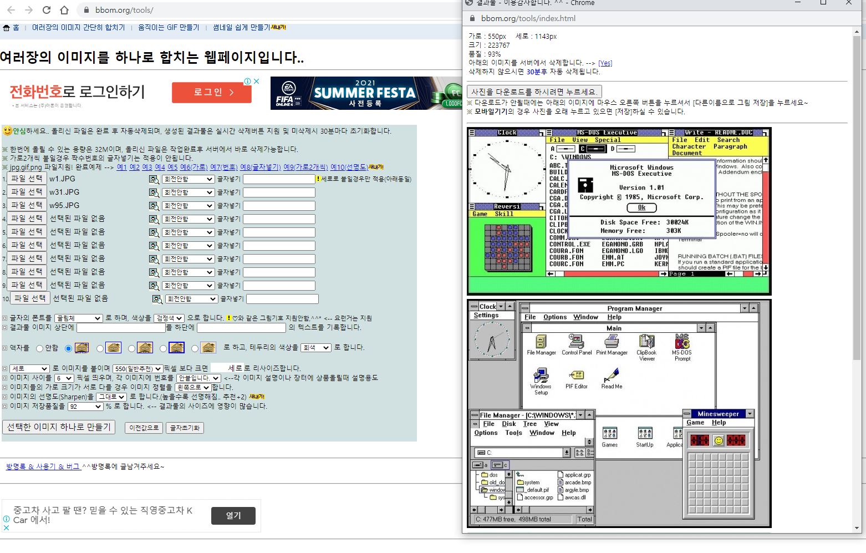The width and height of the screenshot is (866, 553).
Task: Click row 1 글자넣기 text input
Action: pos(279,179)
